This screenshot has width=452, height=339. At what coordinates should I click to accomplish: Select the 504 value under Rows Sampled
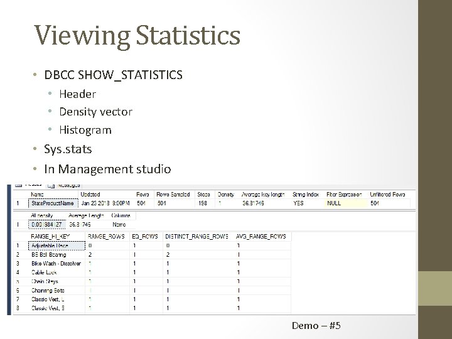click(x=162, y=203)
